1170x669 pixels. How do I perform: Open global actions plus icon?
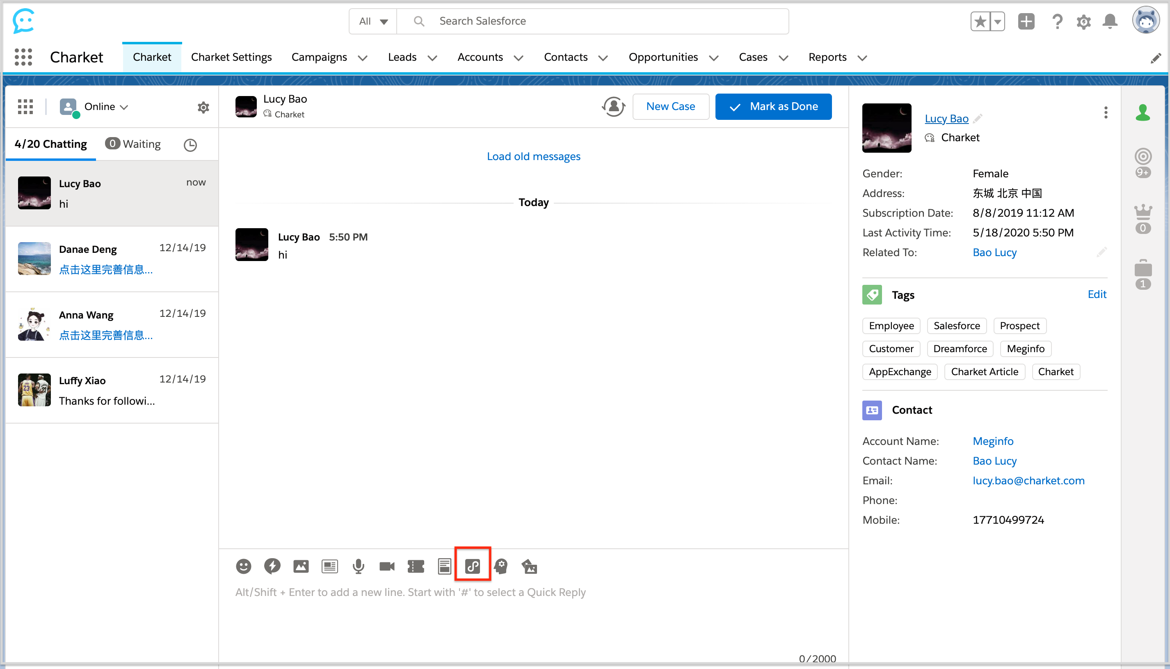pos(1026,21)
